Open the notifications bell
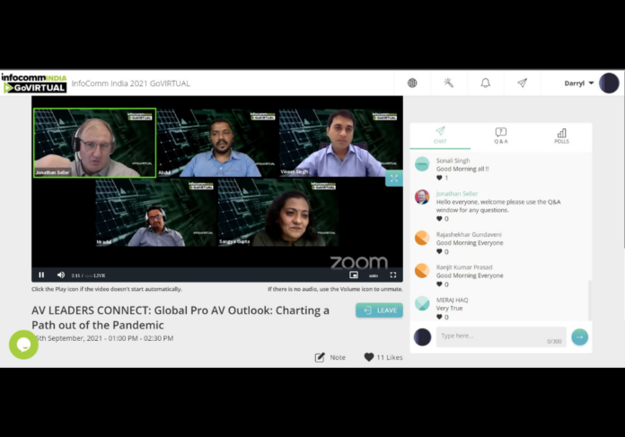Image resolution: width=625 pixels, height=437 pixels. click(485, 83)
